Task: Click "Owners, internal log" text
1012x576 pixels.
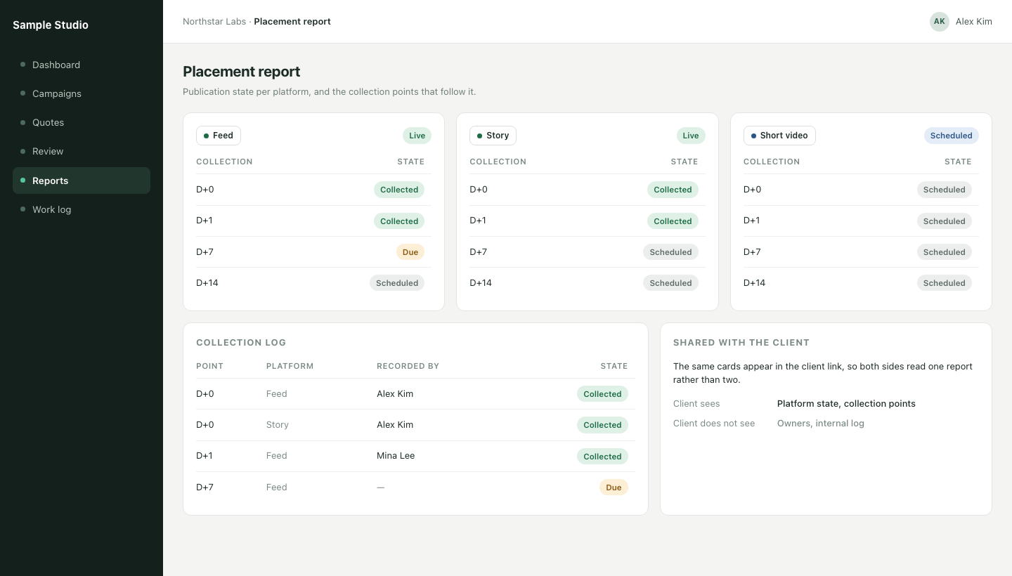Action: [x=821, y=424]
